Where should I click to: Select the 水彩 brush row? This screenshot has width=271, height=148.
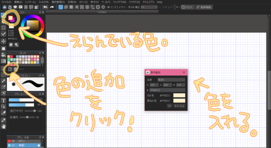point(24,146)
